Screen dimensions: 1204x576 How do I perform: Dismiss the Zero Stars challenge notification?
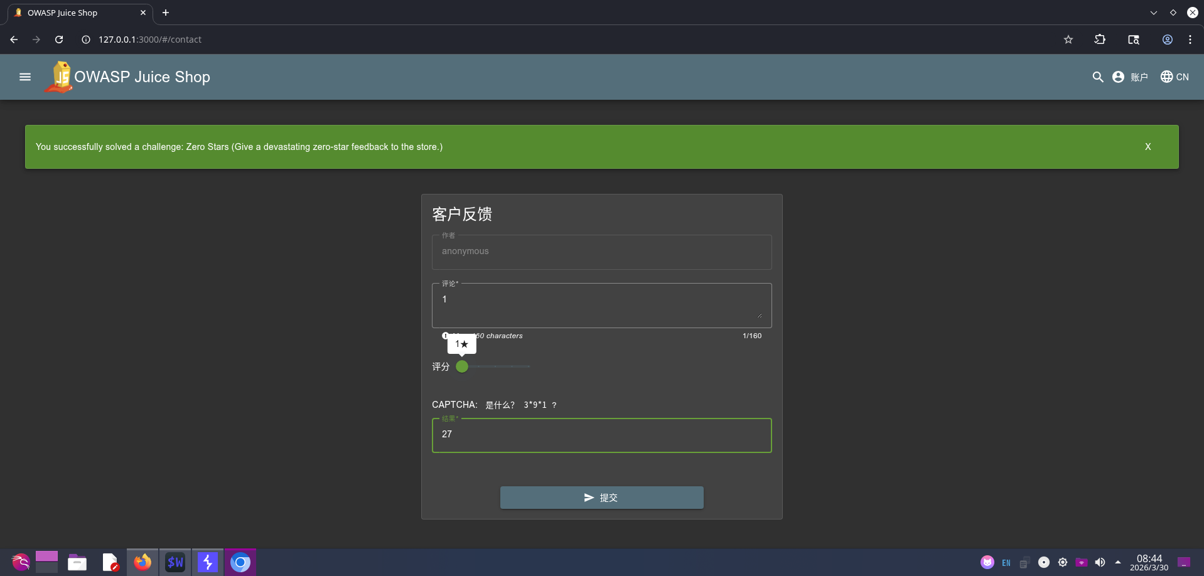tap(1148, 147)
